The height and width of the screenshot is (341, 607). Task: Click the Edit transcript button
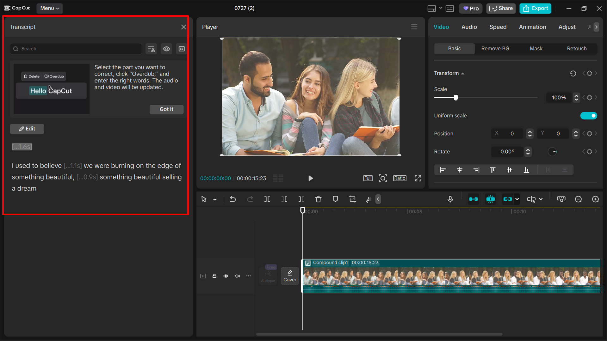tap(27, 129)
